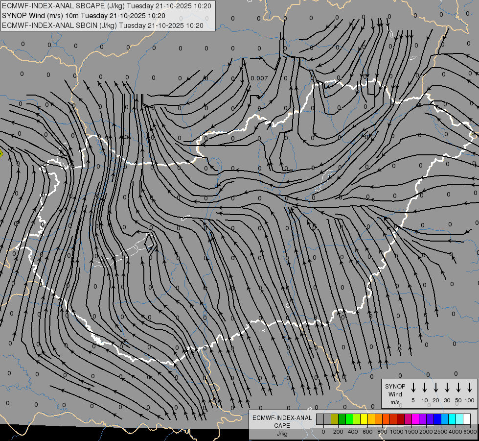Screen dimensions: 479x441
Task: Click the wind arrow above the 5 m/s label
Action: pos(413,388)
